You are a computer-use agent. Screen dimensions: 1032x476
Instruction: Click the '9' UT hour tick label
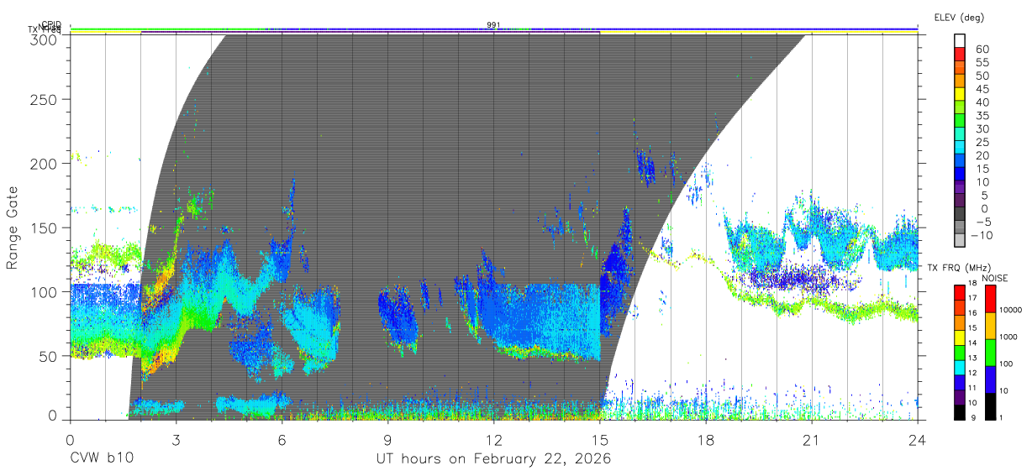(388, 439)
